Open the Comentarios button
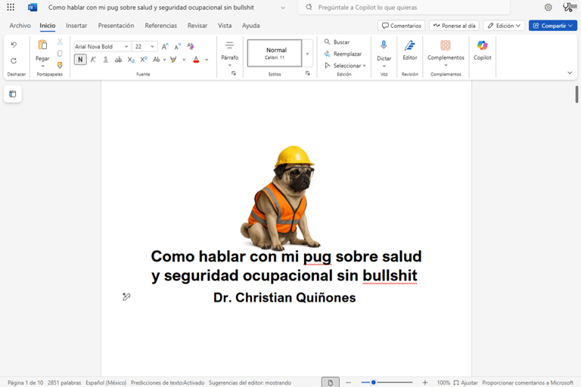This screenshot has width=581, height=387. point(402,26)
